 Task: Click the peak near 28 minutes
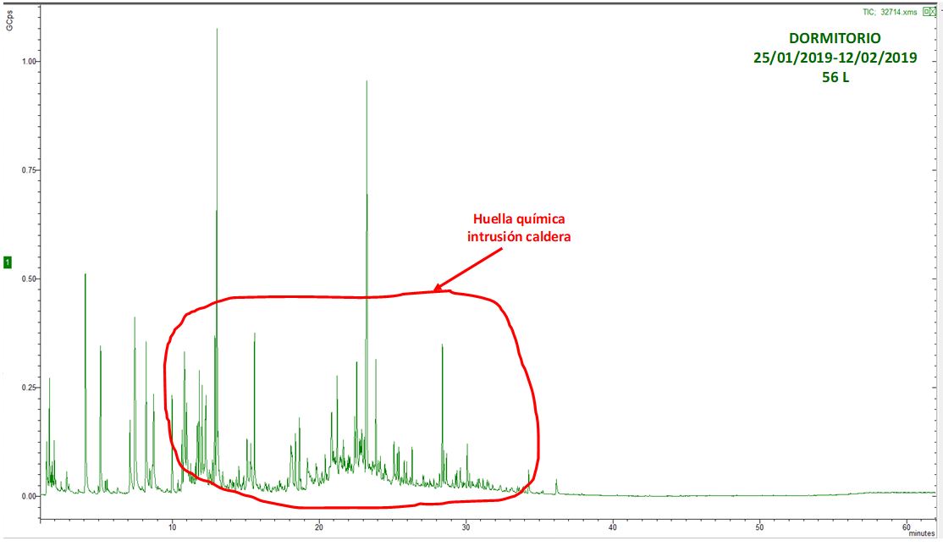(442, 345)
